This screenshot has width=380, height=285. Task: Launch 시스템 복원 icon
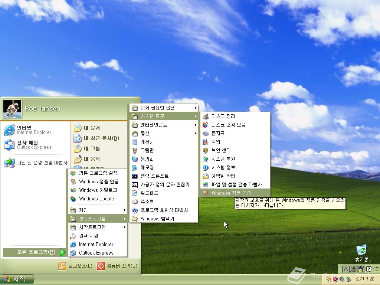[x=206, y=159]
